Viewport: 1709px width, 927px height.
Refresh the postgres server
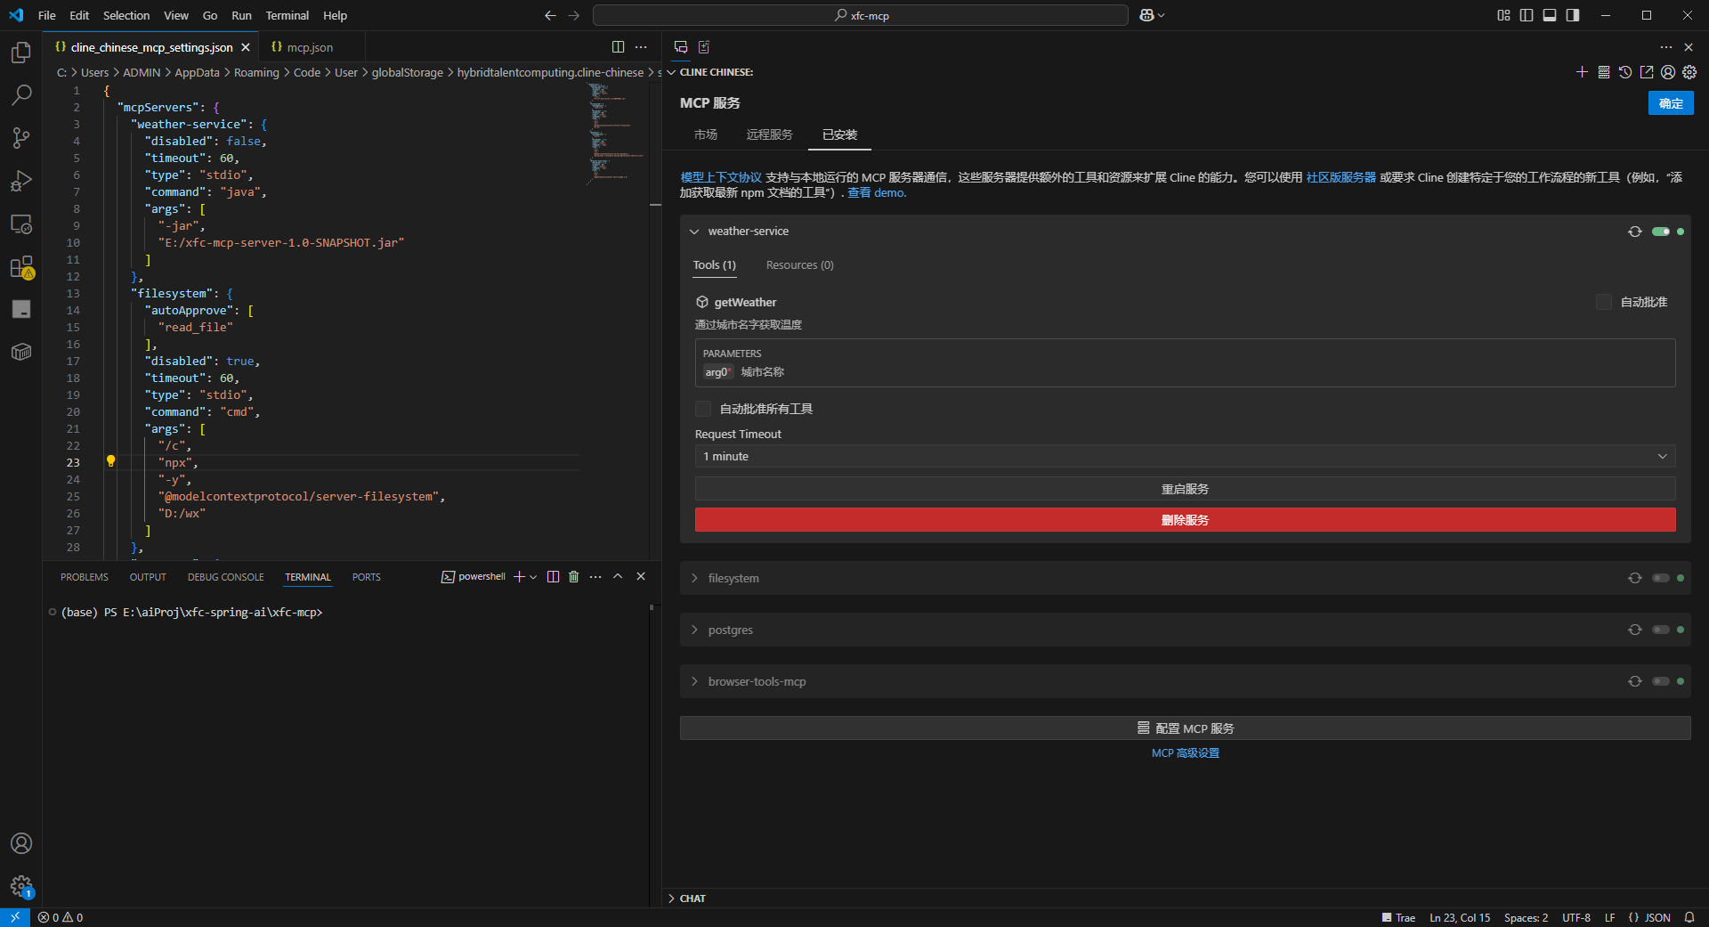tap(1635, 630)
